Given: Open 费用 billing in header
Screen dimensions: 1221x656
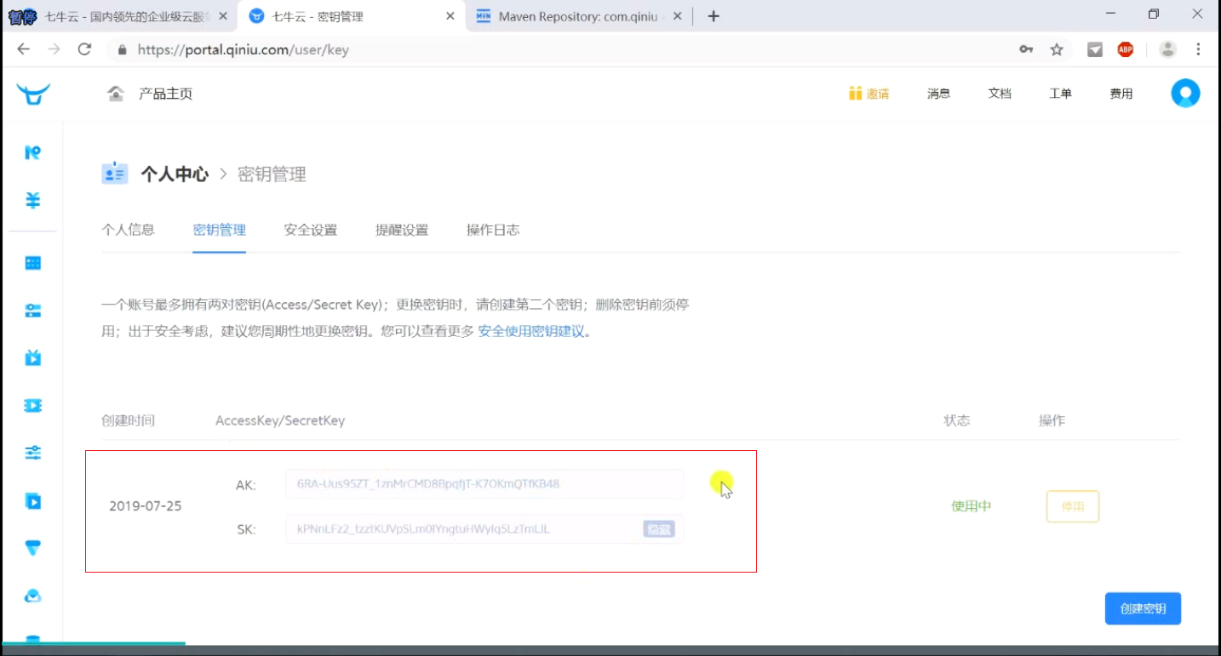Looking at the screenshot, I should [x=1121, y=94].
